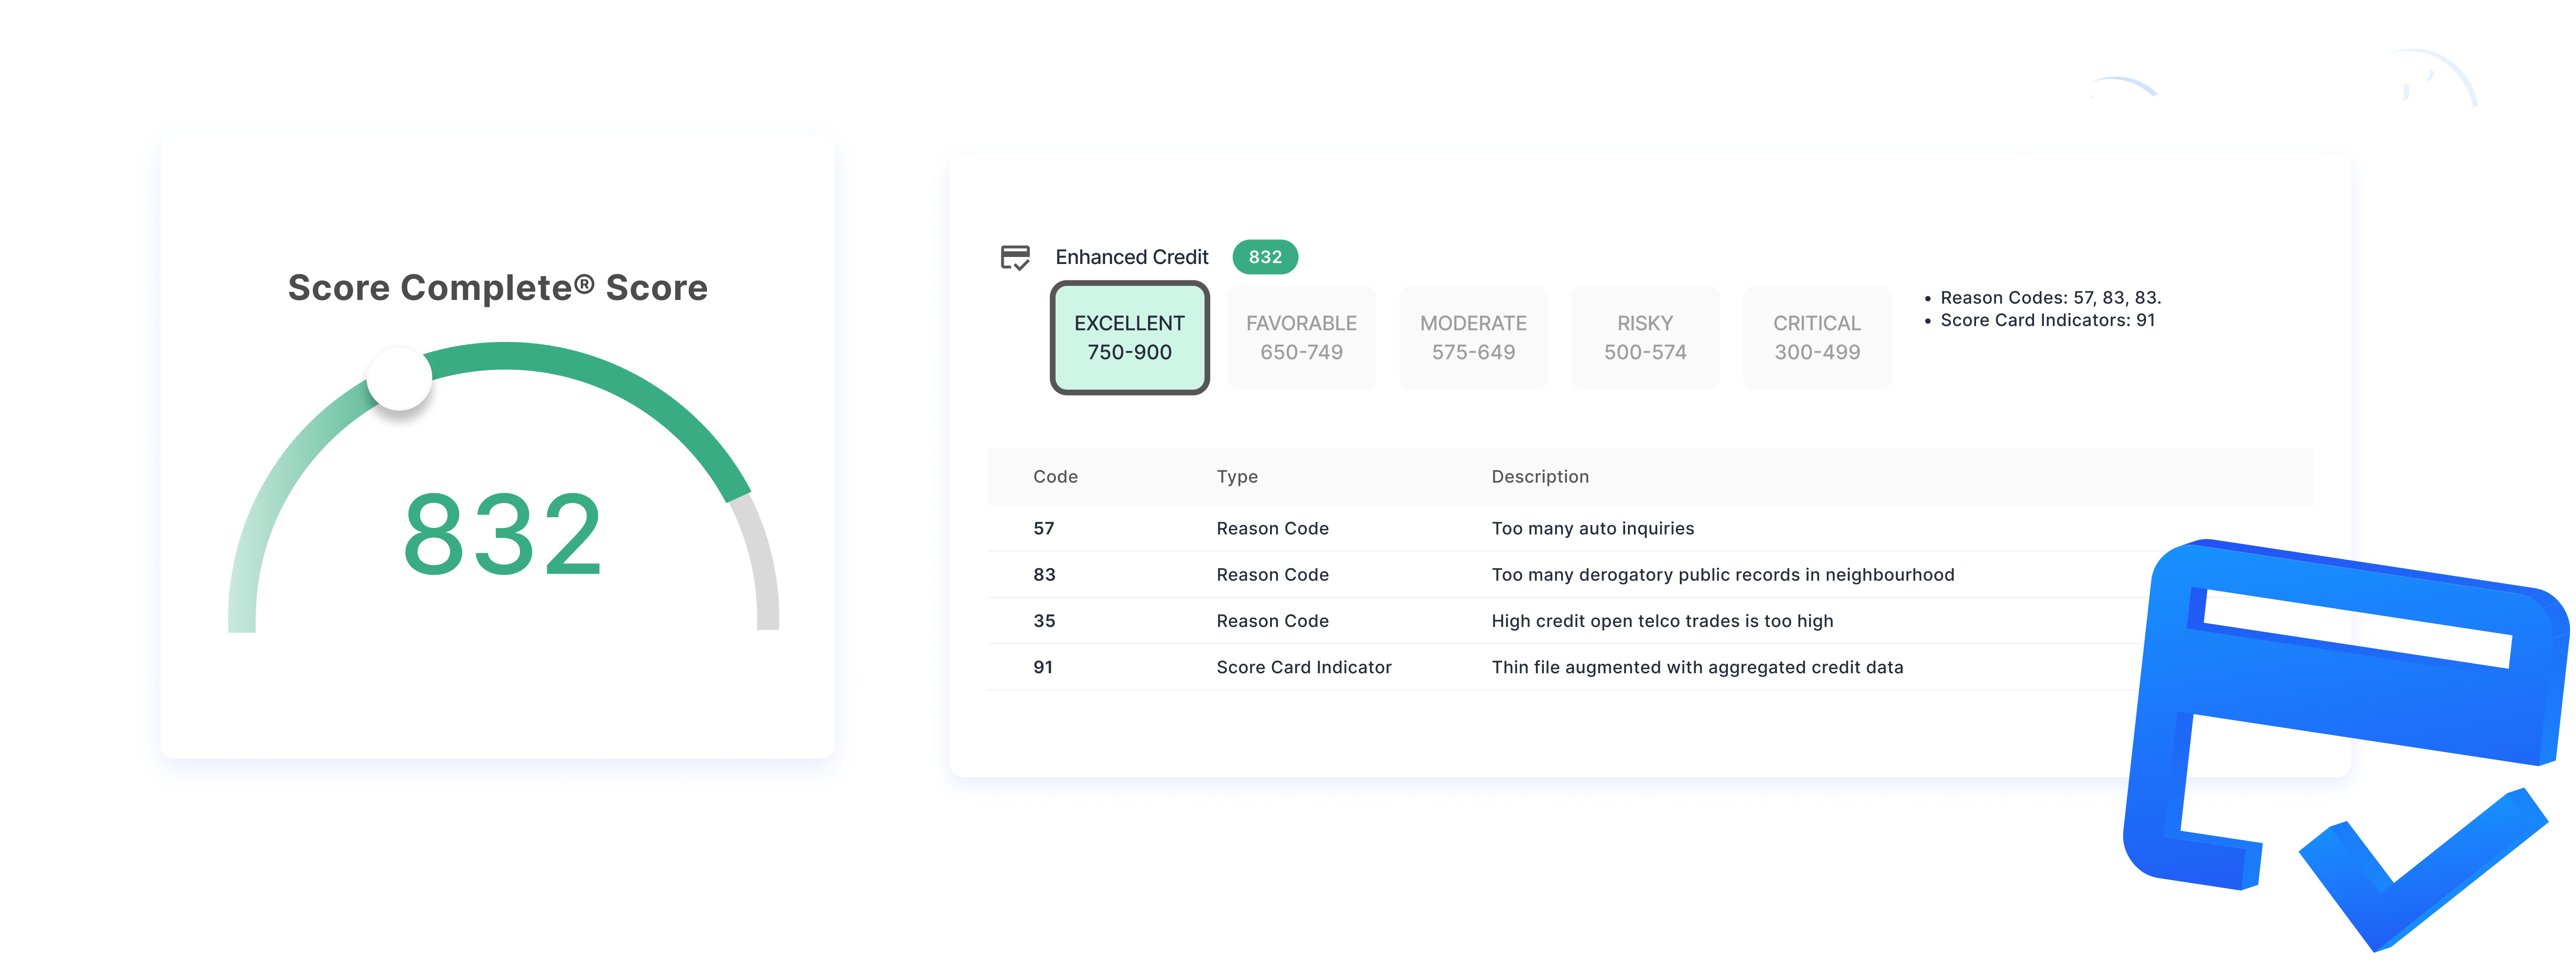Click the grey unfilled gauge end segment

762,565
